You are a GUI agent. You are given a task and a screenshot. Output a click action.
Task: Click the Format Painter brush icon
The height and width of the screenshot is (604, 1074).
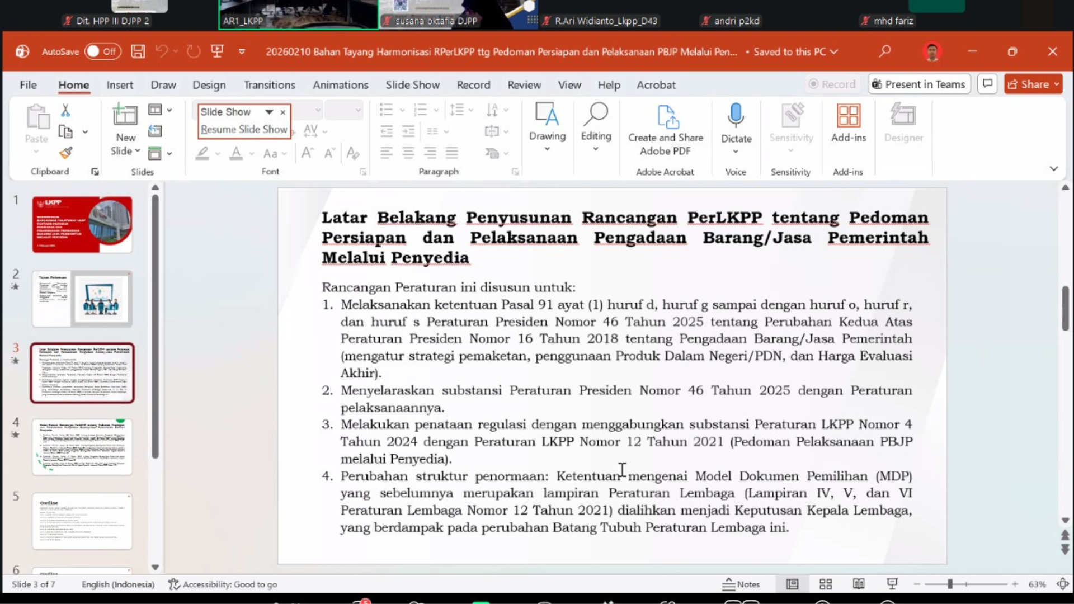pyautogui.click(x=66, y=153)
